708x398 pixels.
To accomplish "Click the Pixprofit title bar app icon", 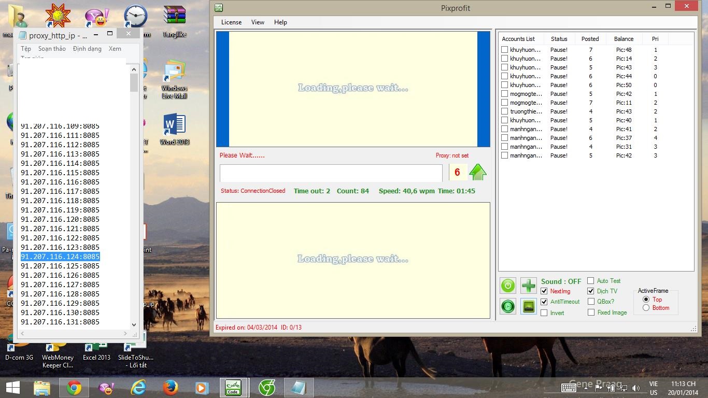I will (x=219, y=7).
